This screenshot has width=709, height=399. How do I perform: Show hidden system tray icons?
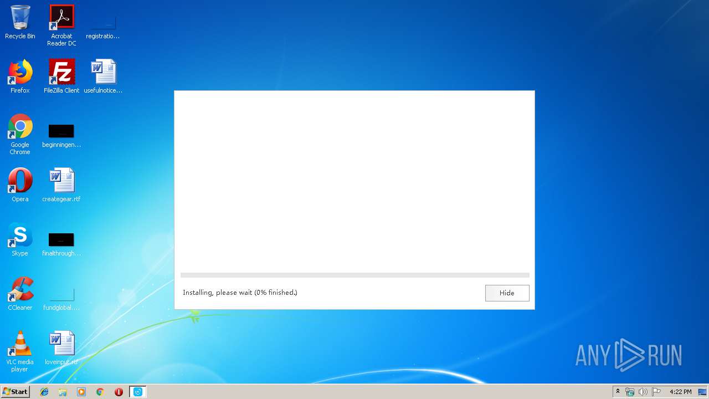618,392
